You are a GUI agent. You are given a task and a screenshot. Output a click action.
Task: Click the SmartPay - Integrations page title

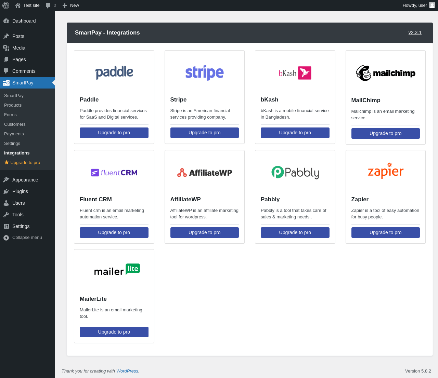[107, 32]
